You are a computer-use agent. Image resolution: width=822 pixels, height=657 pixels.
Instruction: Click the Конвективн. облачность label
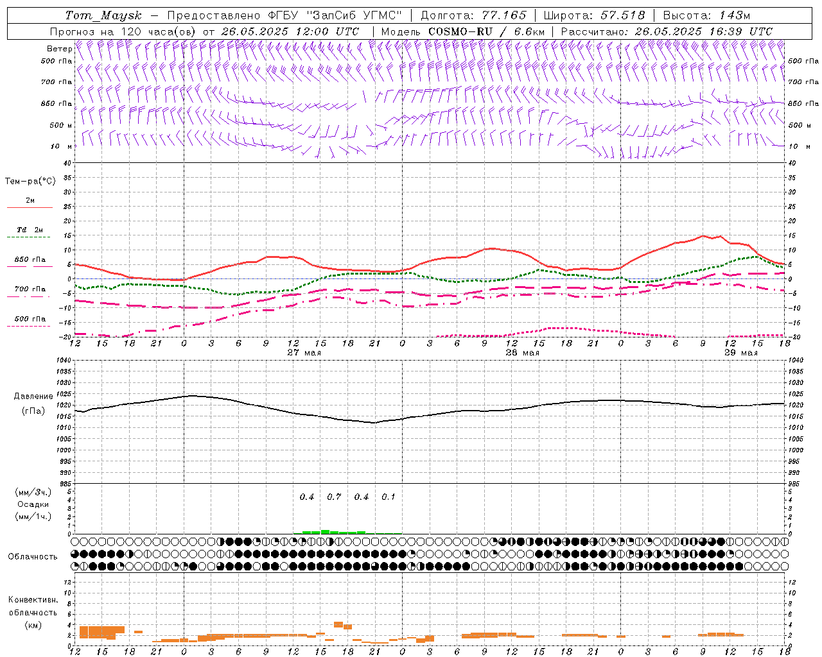pos(33,606)
